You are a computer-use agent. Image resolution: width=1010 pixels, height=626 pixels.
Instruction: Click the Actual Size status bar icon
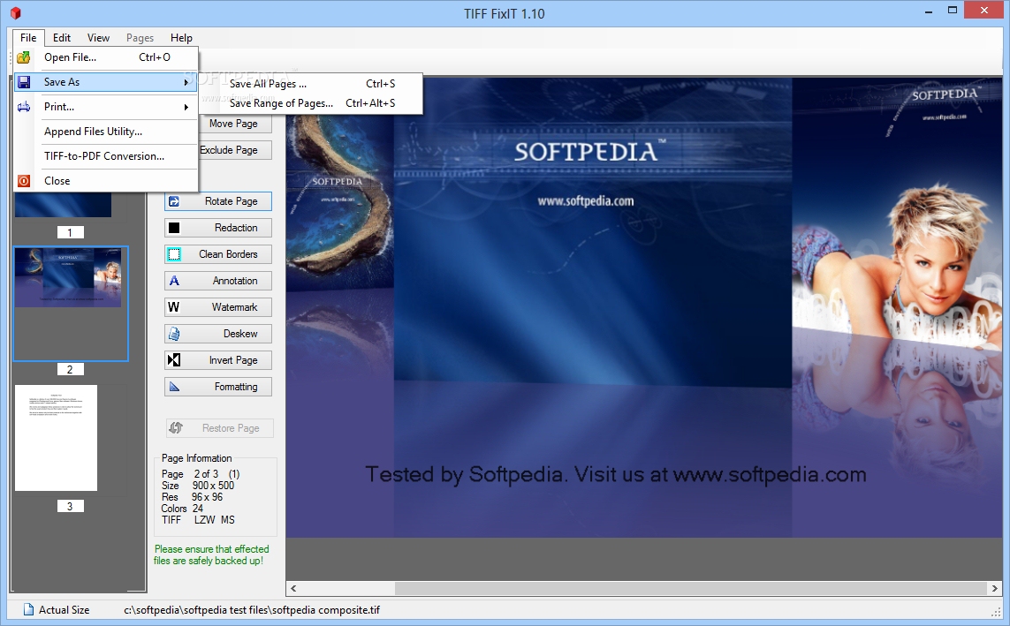(x=28, y=610)
